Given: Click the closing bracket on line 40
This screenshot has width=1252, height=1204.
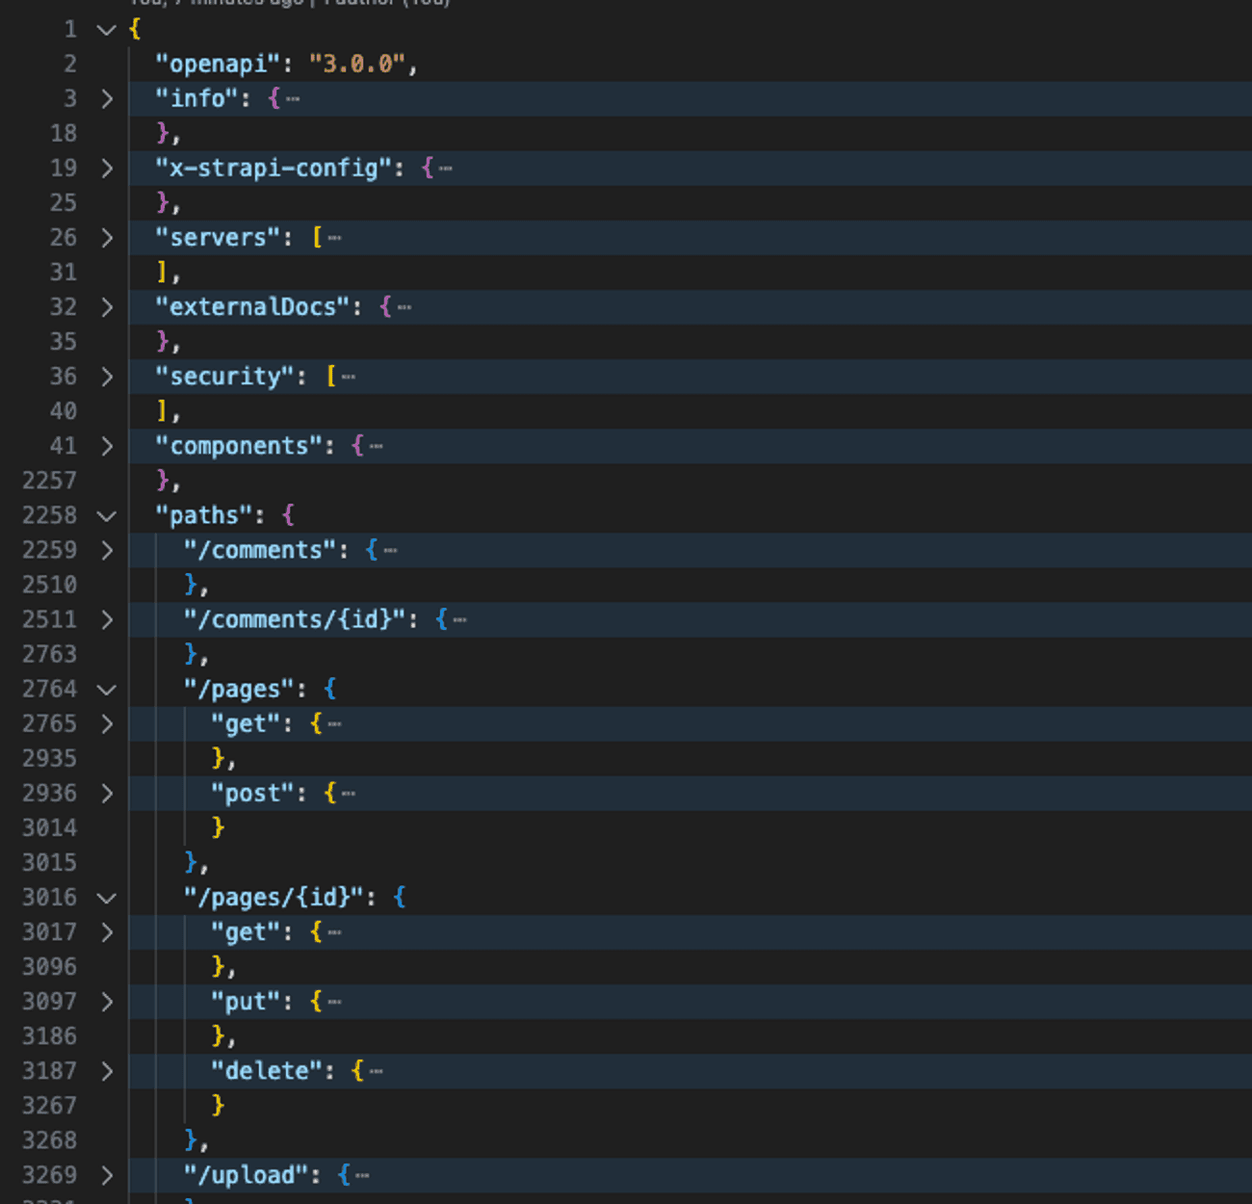Looking at the screenshot, I should [162, 411].
